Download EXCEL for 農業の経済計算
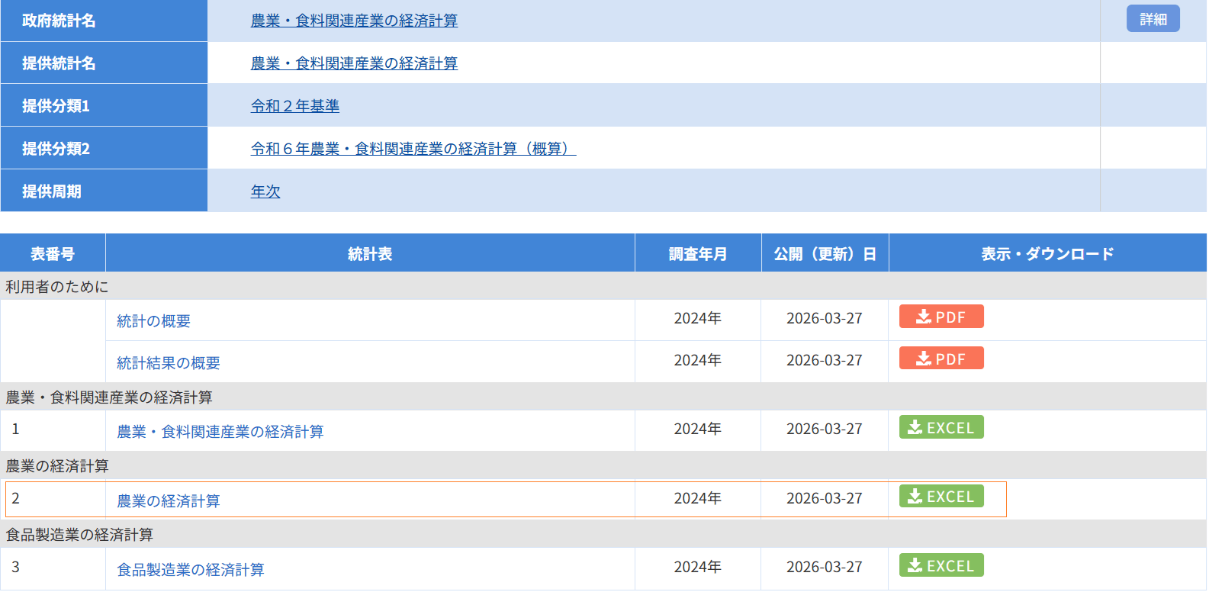This screenshot has width=1209, height=592. (x=941, y=497)
